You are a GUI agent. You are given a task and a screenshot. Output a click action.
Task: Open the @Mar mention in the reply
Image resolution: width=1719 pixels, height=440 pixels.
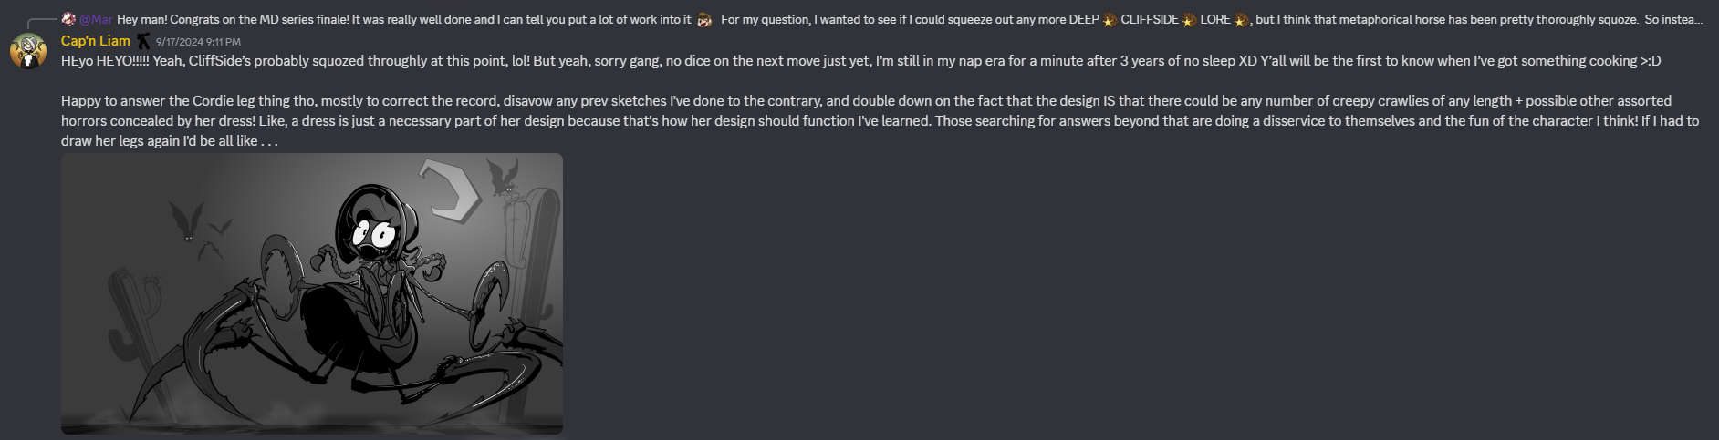click(x=96, y=19)
